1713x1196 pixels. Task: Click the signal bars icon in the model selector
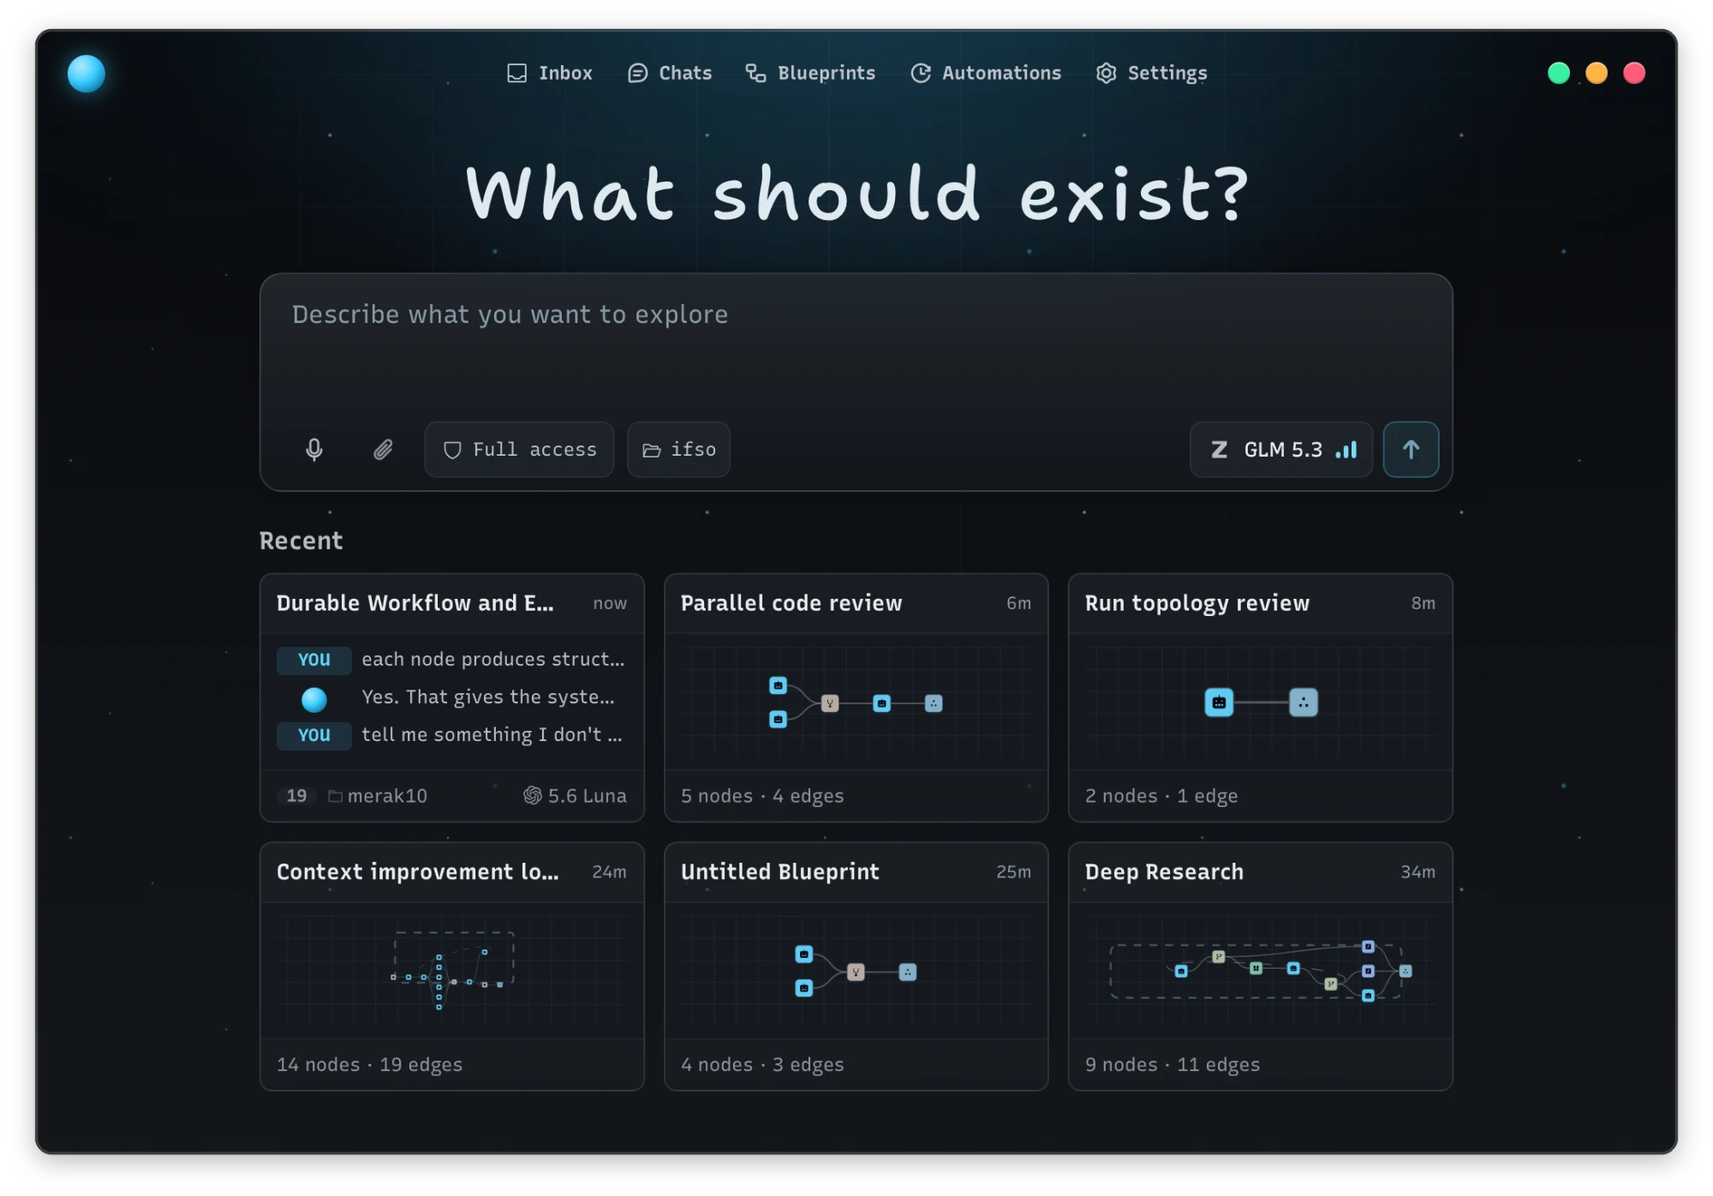coord(1346,450)
